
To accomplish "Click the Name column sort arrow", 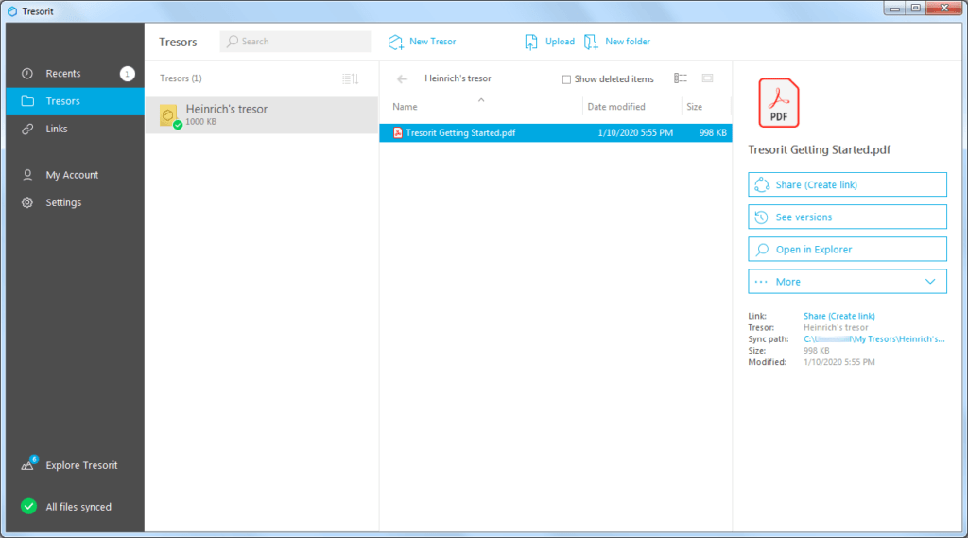I will point(481,100).
